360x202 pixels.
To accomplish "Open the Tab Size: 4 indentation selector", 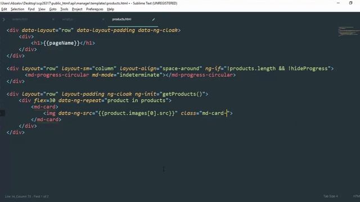I will tap(331, 196).
